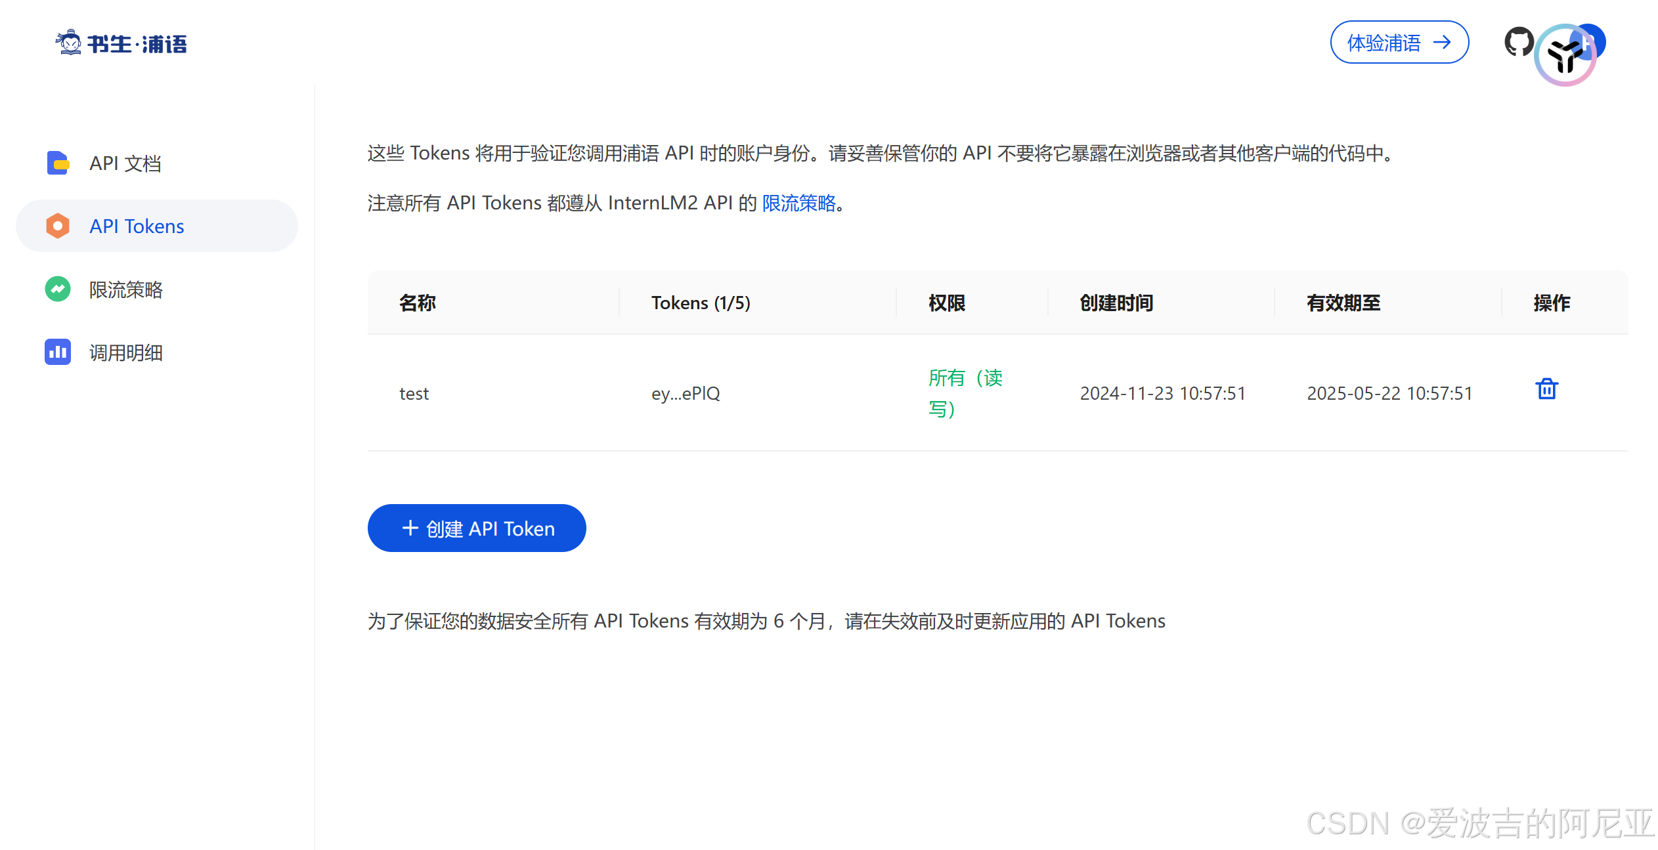
Task: Click the orange hexagon API Tokens icon
Action: tap(58, 226)
